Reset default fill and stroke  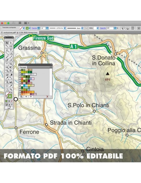click(x=7, y=97)
